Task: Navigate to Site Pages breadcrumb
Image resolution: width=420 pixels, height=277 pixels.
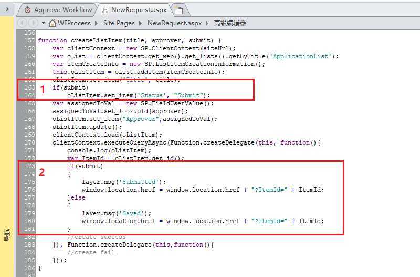Action: [x=119, y=23]
